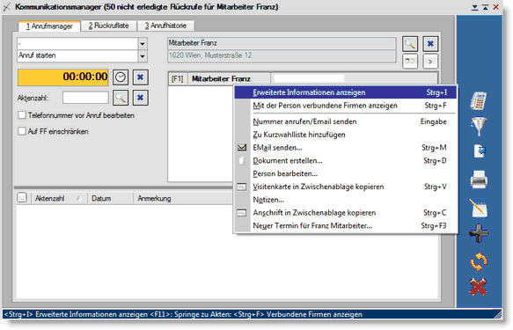The image size is (513, 330).
Task: Click the blue X button beside Aktenzahl search
Action: pyautogui.click(x=141, y=98)
